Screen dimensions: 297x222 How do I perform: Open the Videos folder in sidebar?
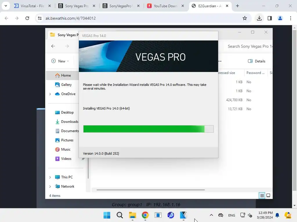[x=63, y=159]
